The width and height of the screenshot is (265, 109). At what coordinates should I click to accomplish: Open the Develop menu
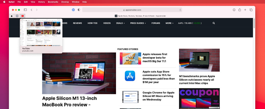[x=65, y=2]
